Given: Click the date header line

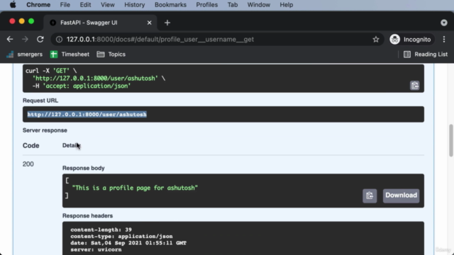Looking at the screenshot, I should pos(128,243).
